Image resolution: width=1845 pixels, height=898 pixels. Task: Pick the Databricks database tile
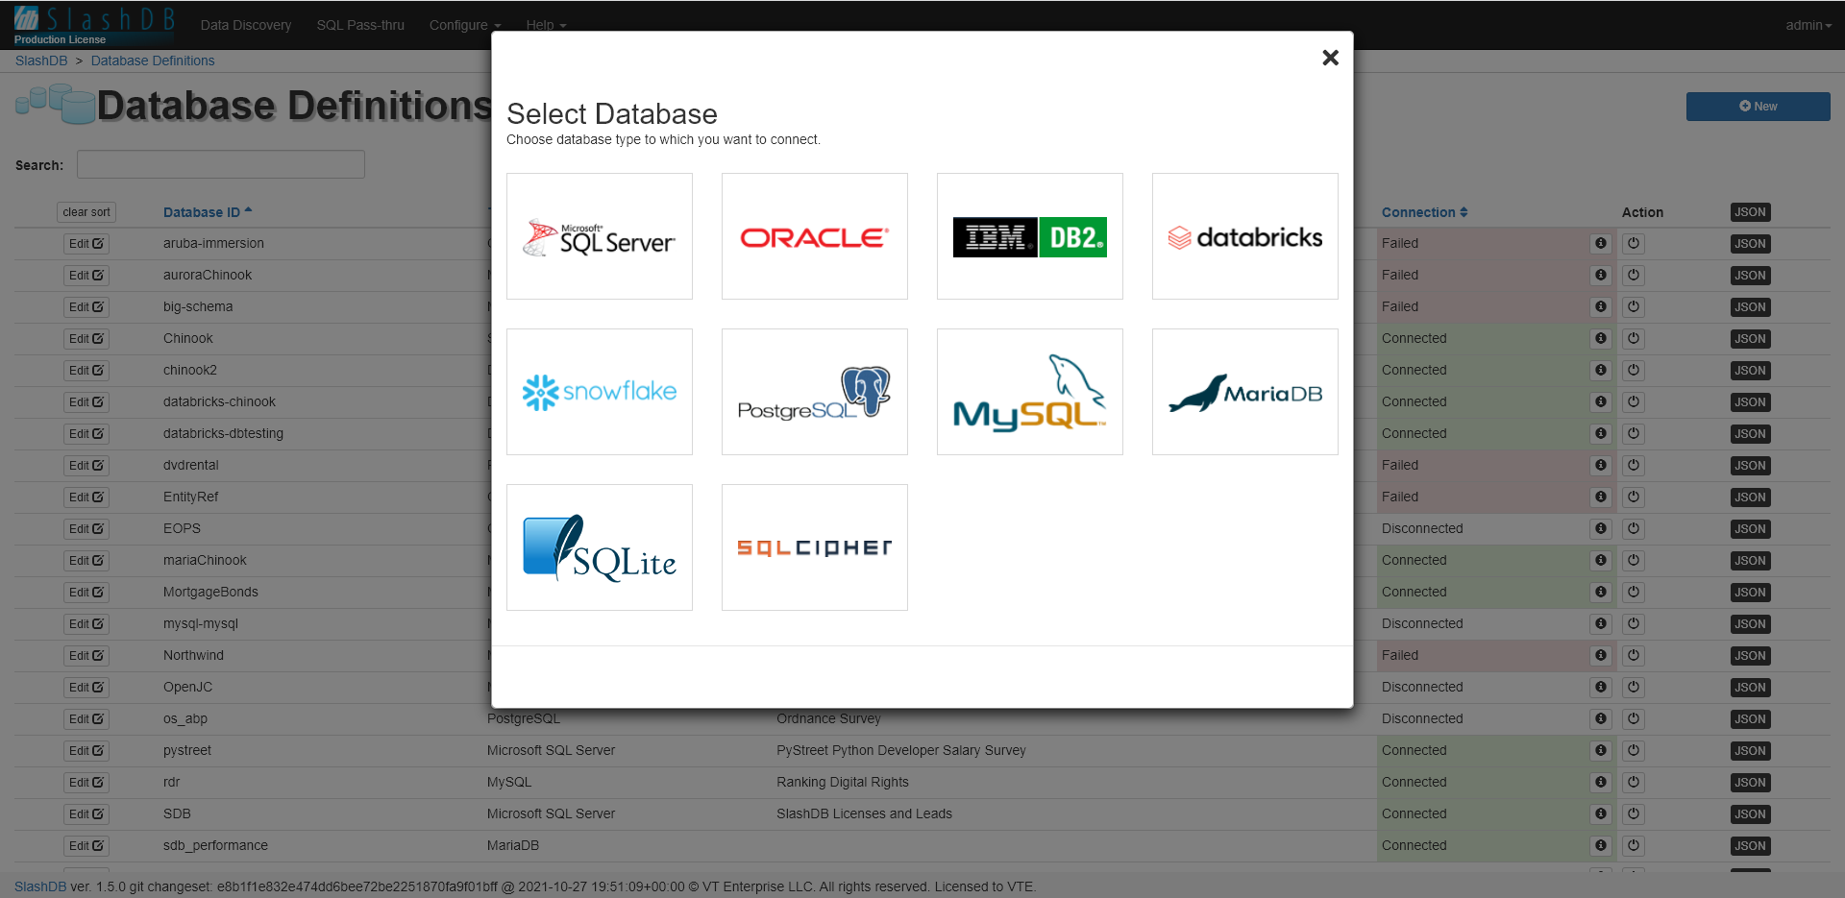[x=1245, y=236]
